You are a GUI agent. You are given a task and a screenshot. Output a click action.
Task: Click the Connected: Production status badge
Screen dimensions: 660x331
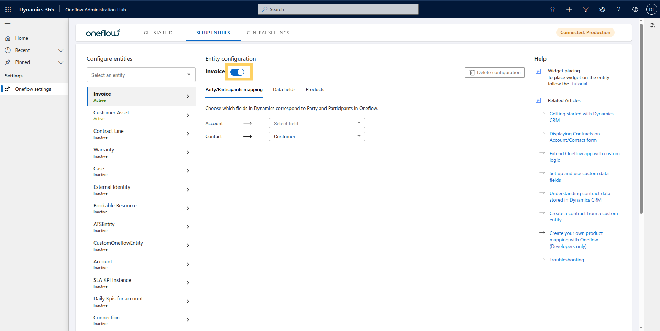pos(585,32)
